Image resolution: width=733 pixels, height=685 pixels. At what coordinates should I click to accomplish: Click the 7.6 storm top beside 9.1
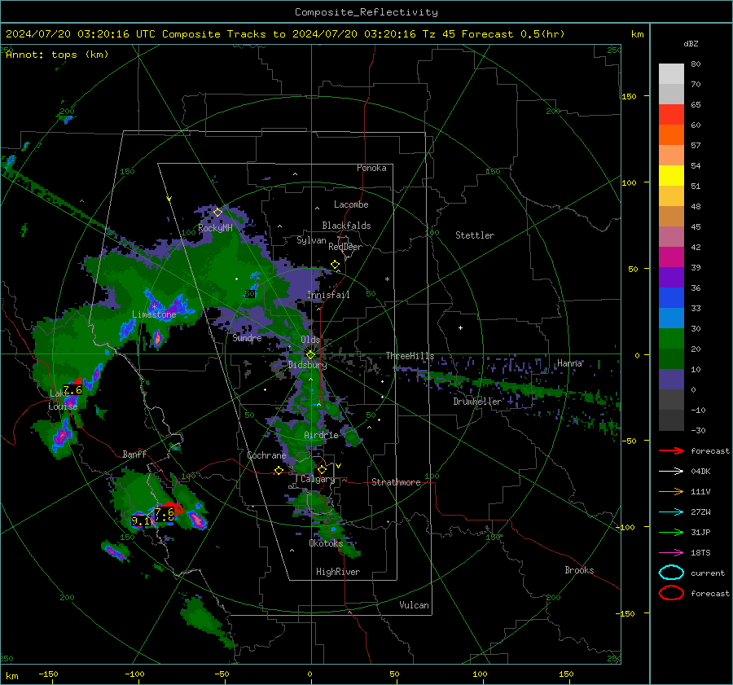165,514
